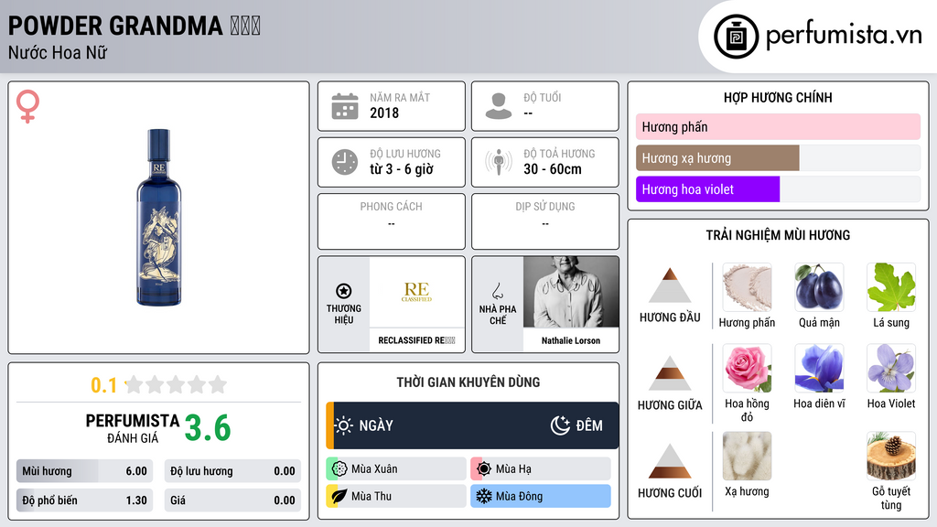The width and height of the screenshot is (937, 527).
Task: Click the từ 3 - 6 giờ value
Action: pos(401,169)
